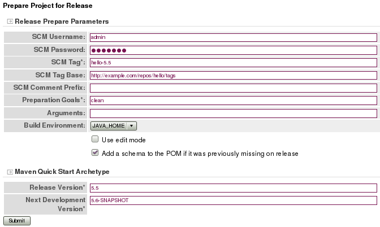
Task: Click the Release Prepare Parameters heading
Action: point(62,21)
